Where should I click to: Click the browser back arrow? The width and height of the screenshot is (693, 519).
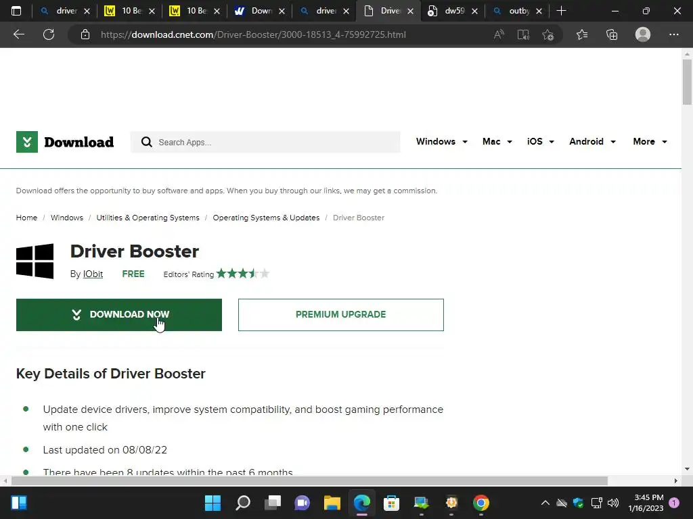tap(18, 34)
